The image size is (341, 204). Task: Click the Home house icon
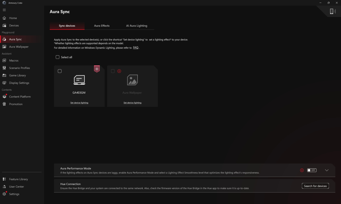[x=4, y=18]
